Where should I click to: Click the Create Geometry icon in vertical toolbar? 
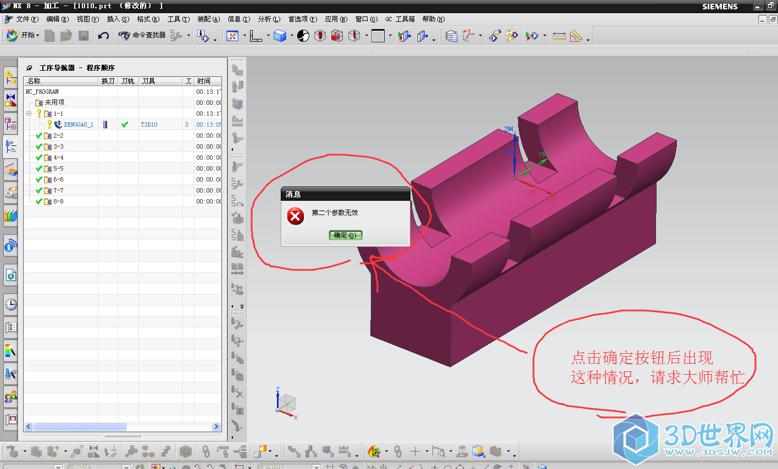[x=237, y=104]
